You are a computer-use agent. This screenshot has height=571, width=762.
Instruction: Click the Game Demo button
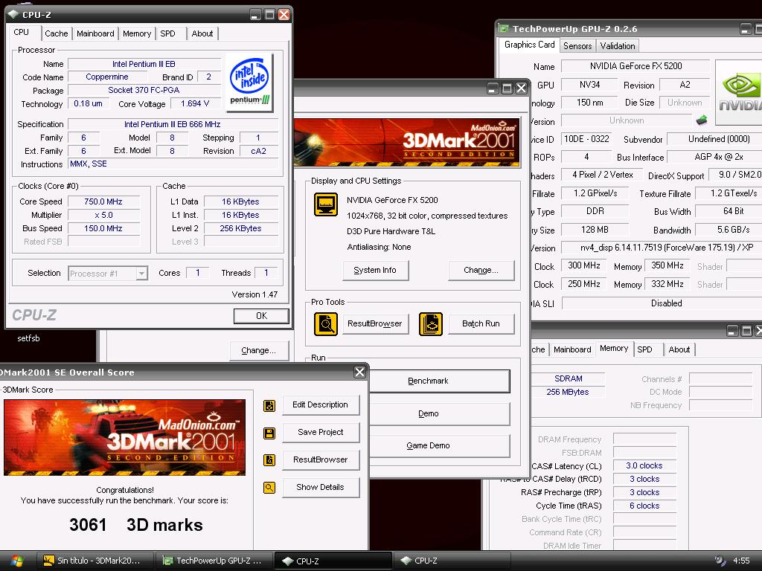pyautogui.click(x=439, y=446)
